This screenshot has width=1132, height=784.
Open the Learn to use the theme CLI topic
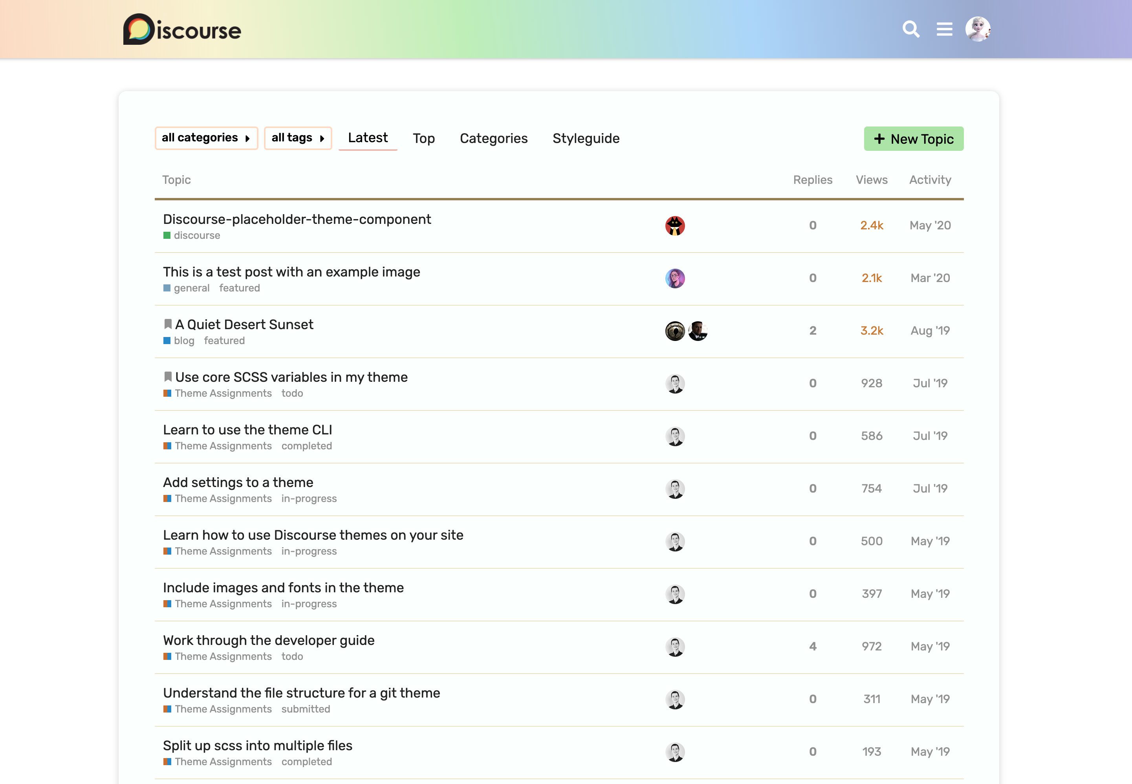pyautogui.click(x=247, y=430)
